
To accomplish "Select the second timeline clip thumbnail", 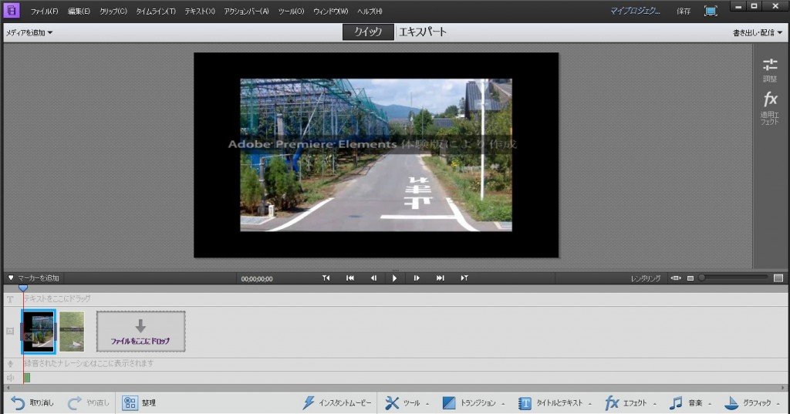I will pos(72,332).
